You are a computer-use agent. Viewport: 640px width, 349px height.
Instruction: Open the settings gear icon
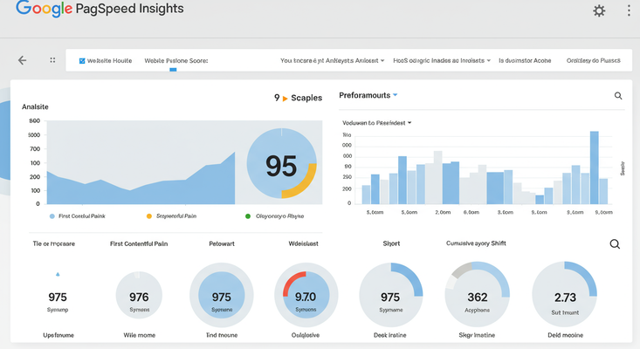tap(599, 10)
